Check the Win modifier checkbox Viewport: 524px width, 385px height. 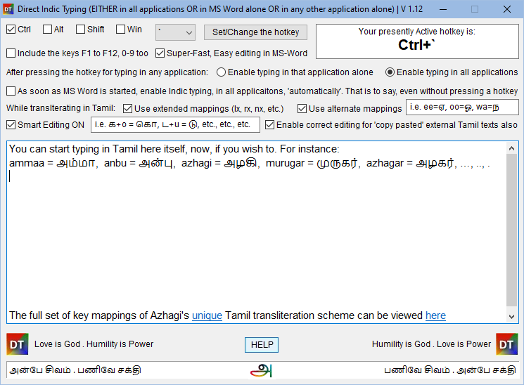click(x=120, y=30)
